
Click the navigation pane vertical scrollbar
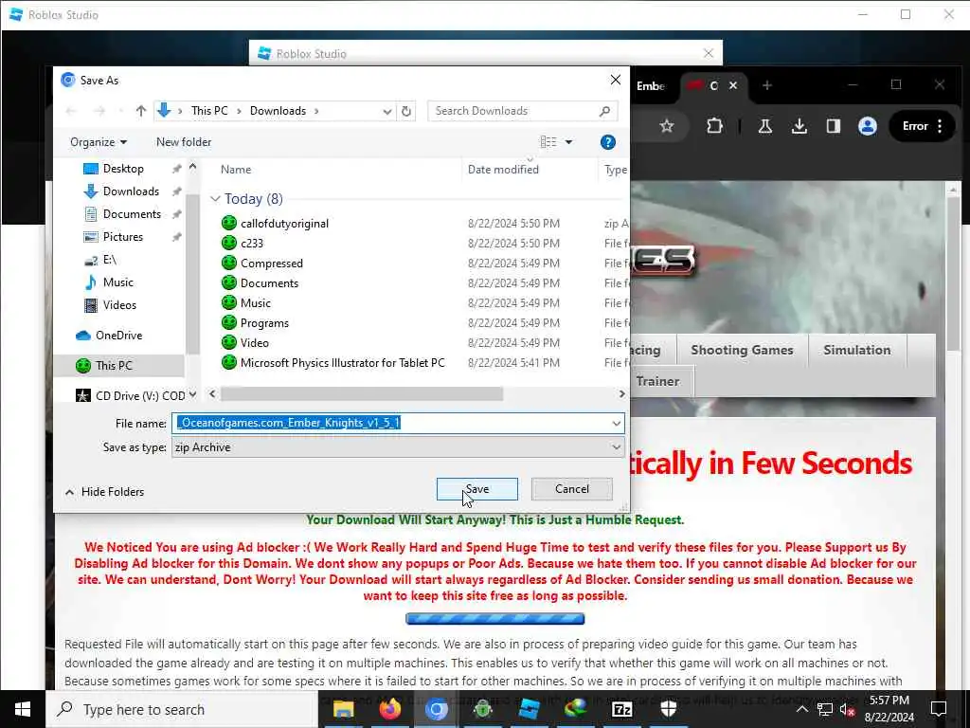[x=192, y=272]
